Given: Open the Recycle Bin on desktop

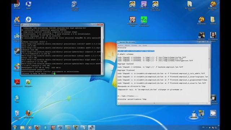Looking at the screenshot, I should coord(17,115).
